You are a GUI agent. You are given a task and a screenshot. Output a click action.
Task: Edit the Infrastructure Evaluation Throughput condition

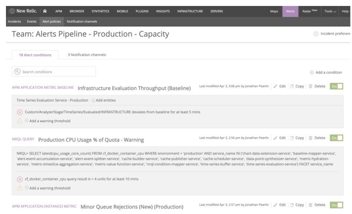[280, 86]
